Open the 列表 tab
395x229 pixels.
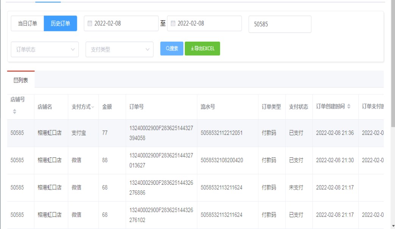click(21, 80)
